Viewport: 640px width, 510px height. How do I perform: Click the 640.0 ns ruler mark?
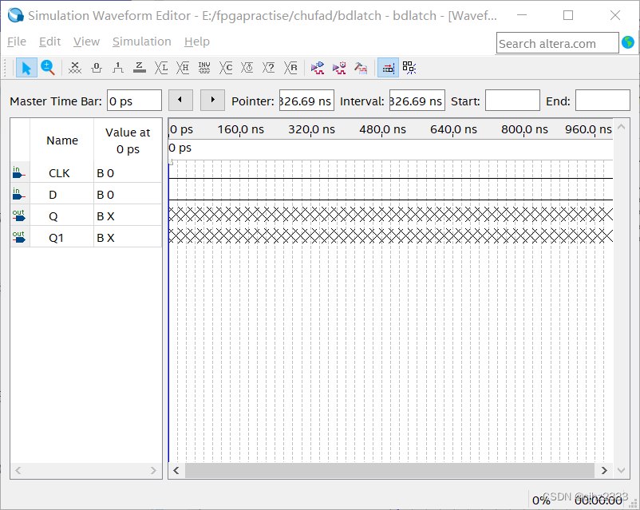453,129
